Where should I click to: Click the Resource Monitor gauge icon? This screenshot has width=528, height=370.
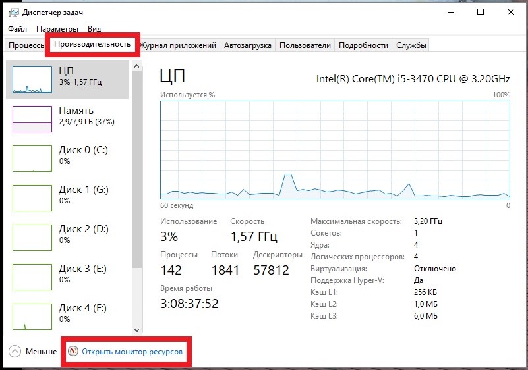click(73, 351)
